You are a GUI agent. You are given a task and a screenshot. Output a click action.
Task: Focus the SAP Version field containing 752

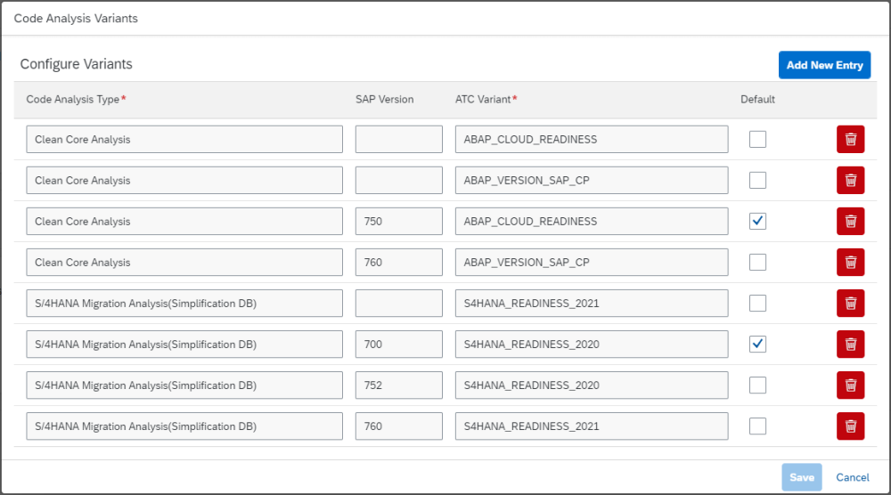coord(399,385)
